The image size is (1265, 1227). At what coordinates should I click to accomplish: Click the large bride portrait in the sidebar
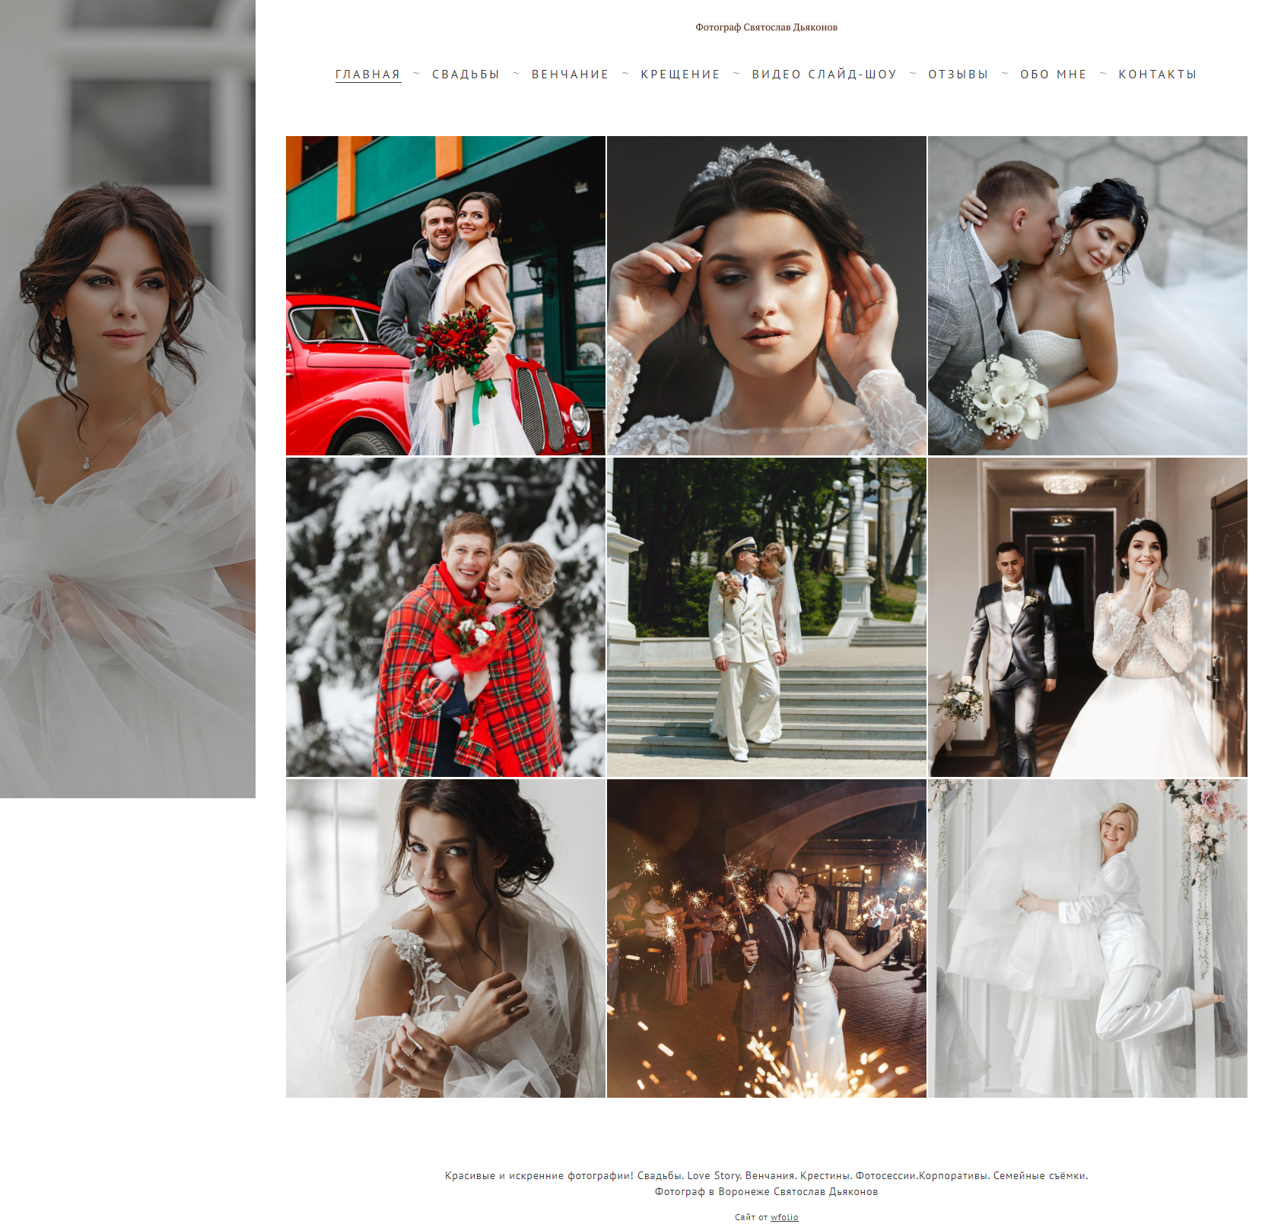click(128, 399)
